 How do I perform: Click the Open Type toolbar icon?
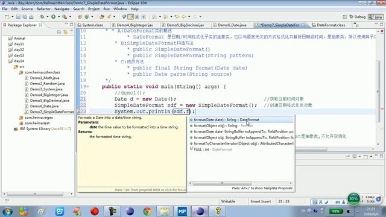102,17
